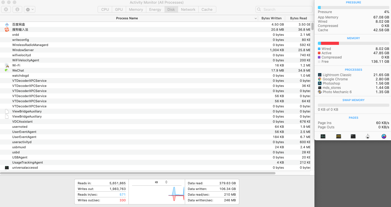Select the Disk tab

tap(171, 9)
